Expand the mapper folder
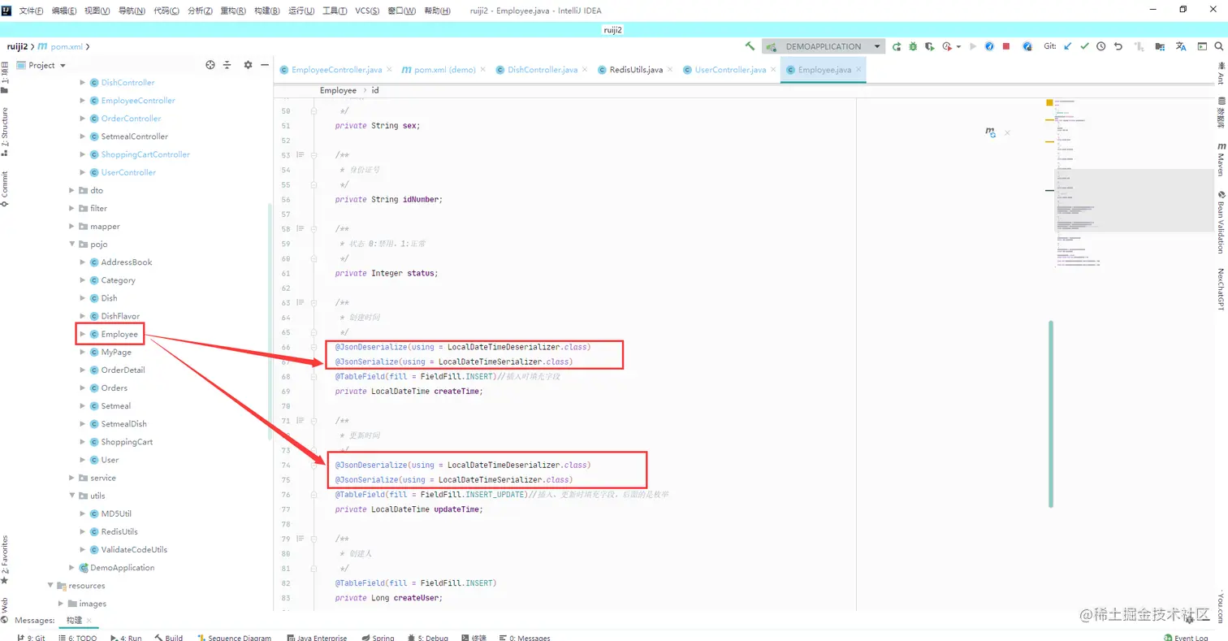Viewport: 1228px width, 641px height. click(71, 226)
